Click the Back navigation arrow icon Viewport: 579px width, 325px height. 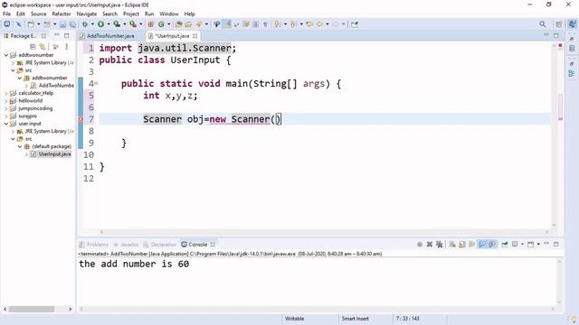click(x=319, y=24)
